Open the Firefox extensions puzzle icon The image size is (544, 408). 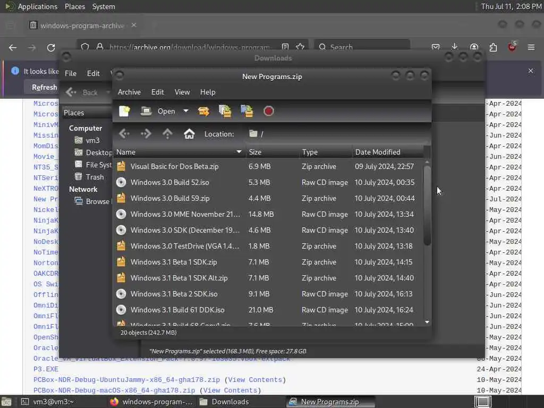pyautogui.click(x=493, y=47)
